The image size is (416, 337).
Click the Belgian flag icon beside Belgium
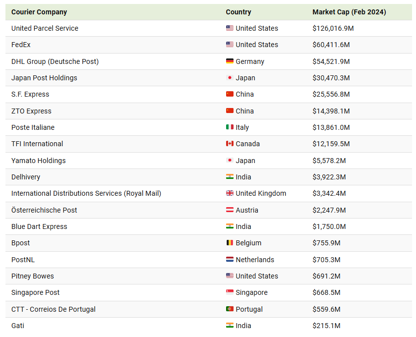click(230, 243)
